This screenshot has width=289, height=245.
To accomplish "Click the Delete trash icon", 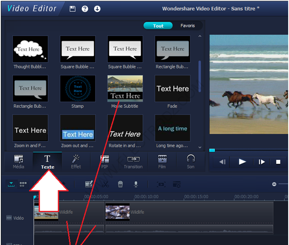I will pyautogui.click(x=120, y=184).
